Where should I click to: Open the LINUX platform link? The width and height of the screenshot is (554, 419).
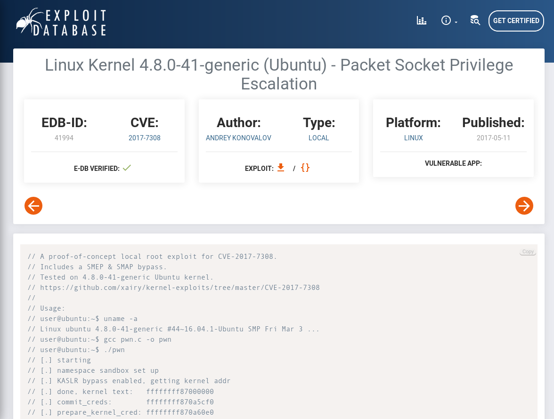(414, 138)
